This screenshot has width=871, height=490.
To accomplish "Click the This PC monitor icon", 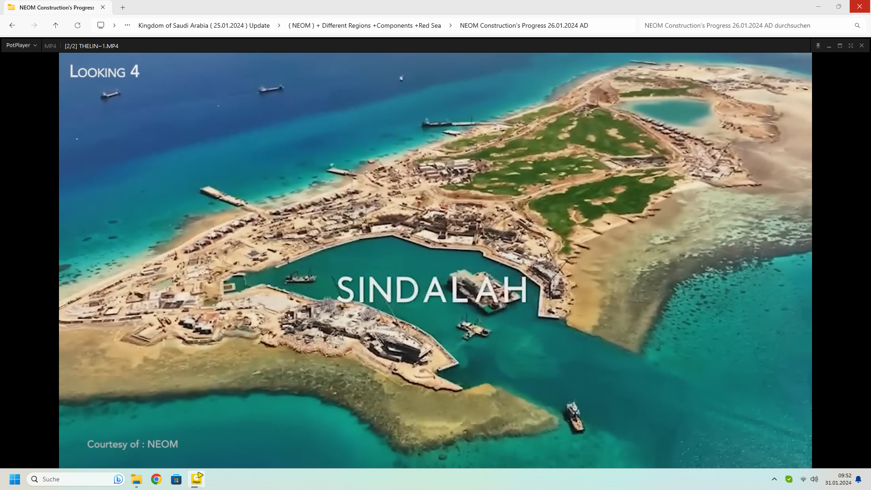I will tap(101, 25).
